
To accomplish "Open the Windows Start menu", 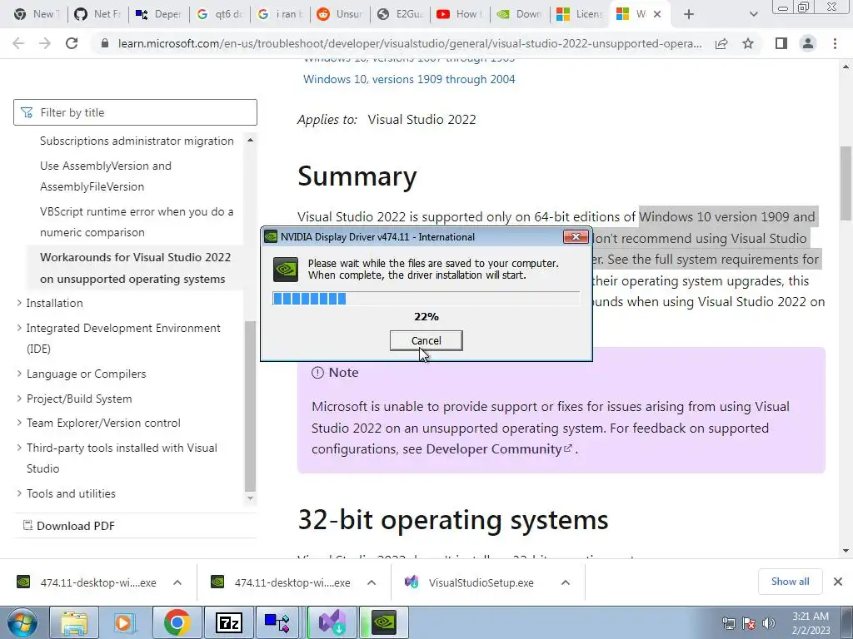I will [x=22, y=622].
